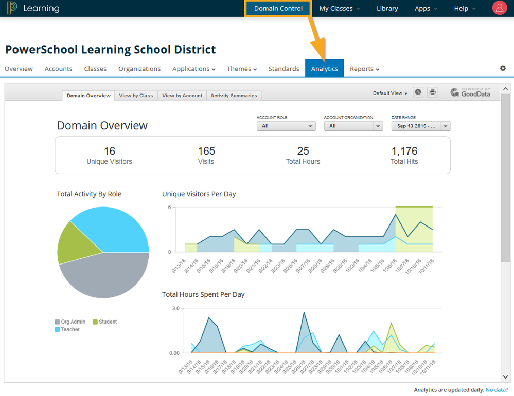This screenshot has height=396, width=514.
Task: Go to the Organizations tab
Action: (x=139, y=69)
